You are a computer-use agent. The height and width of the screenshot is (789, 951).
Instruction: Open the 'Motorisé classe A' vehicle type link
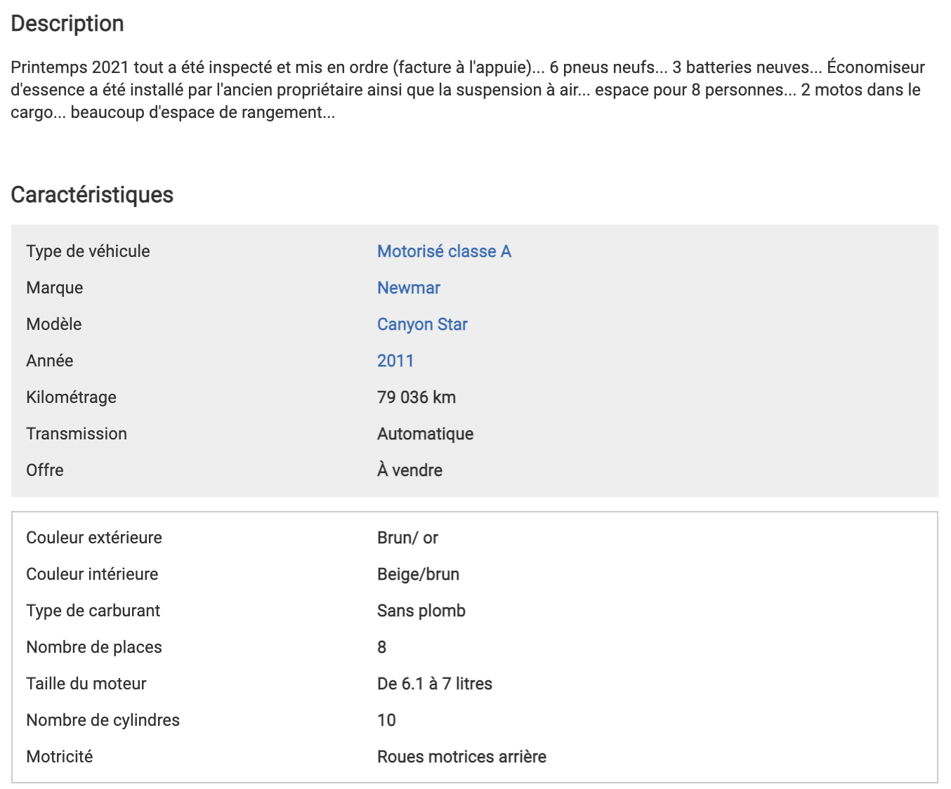[444, 251]
